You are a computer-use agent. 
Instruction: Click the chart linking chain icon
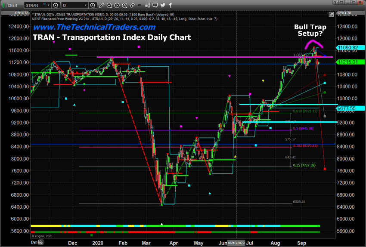[x=132, y=5]
